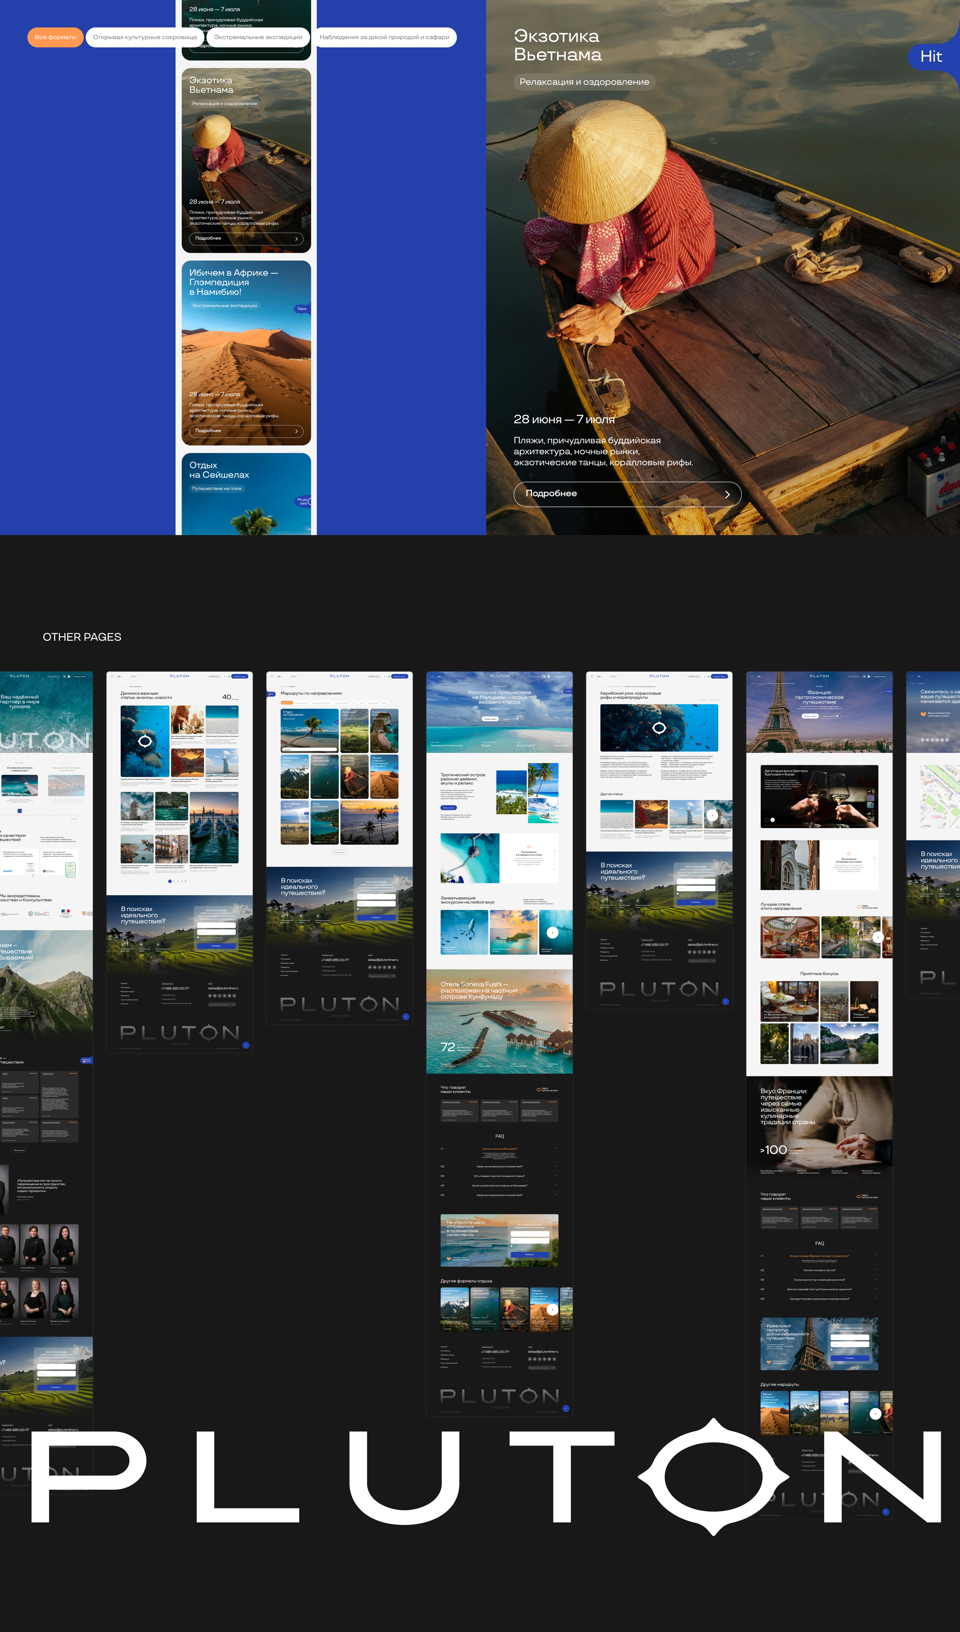Click the scroll-to-top button on the Maldives page mockup
The image size is (960, 1632).
pos(566,1408)
